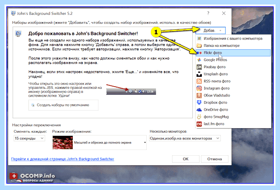Viewport: 280px width, 190px height.
Task: Open the John's Background Switcher homepage link
Action: (x=62, y=159)
